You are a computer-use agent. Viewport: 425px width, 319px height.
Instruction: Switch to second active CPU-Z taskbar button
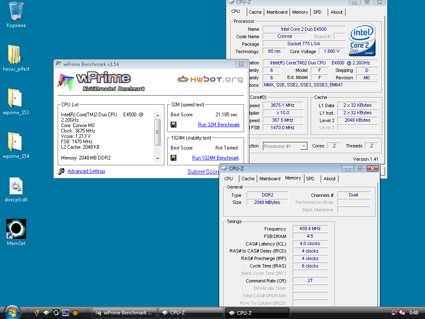[257, 313]
